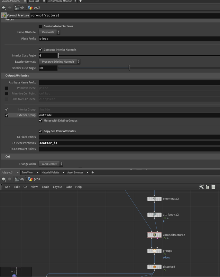
Task: Select the voronoifracture2 node
Action: click(x=154, y=235)
